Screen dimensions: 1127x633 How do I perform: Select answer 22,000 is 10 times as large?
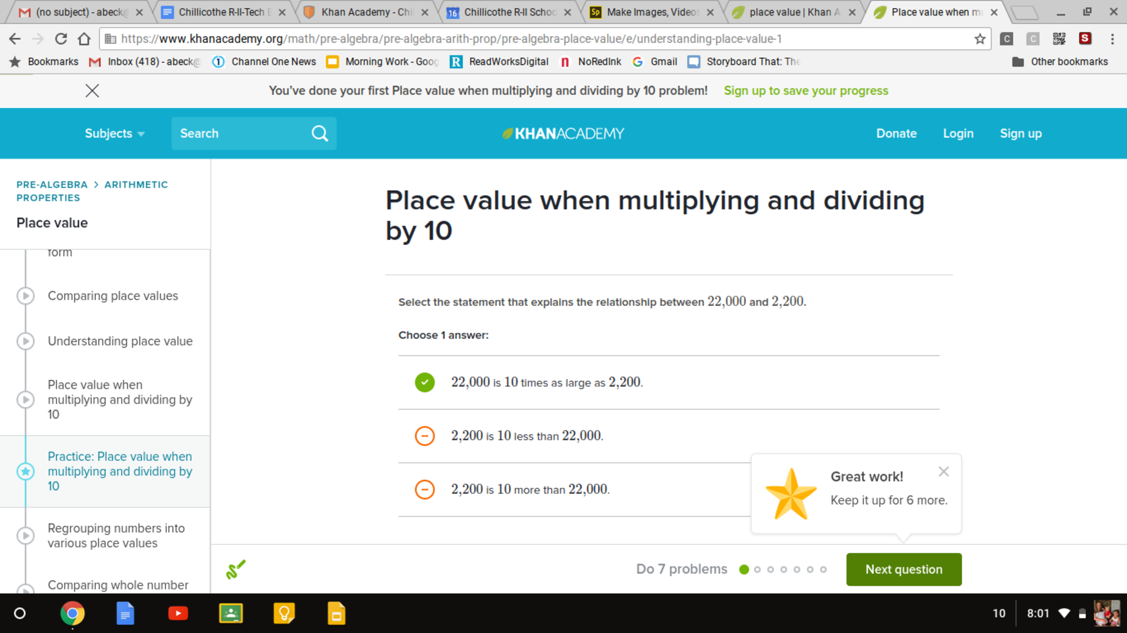[x=424, y=382]
